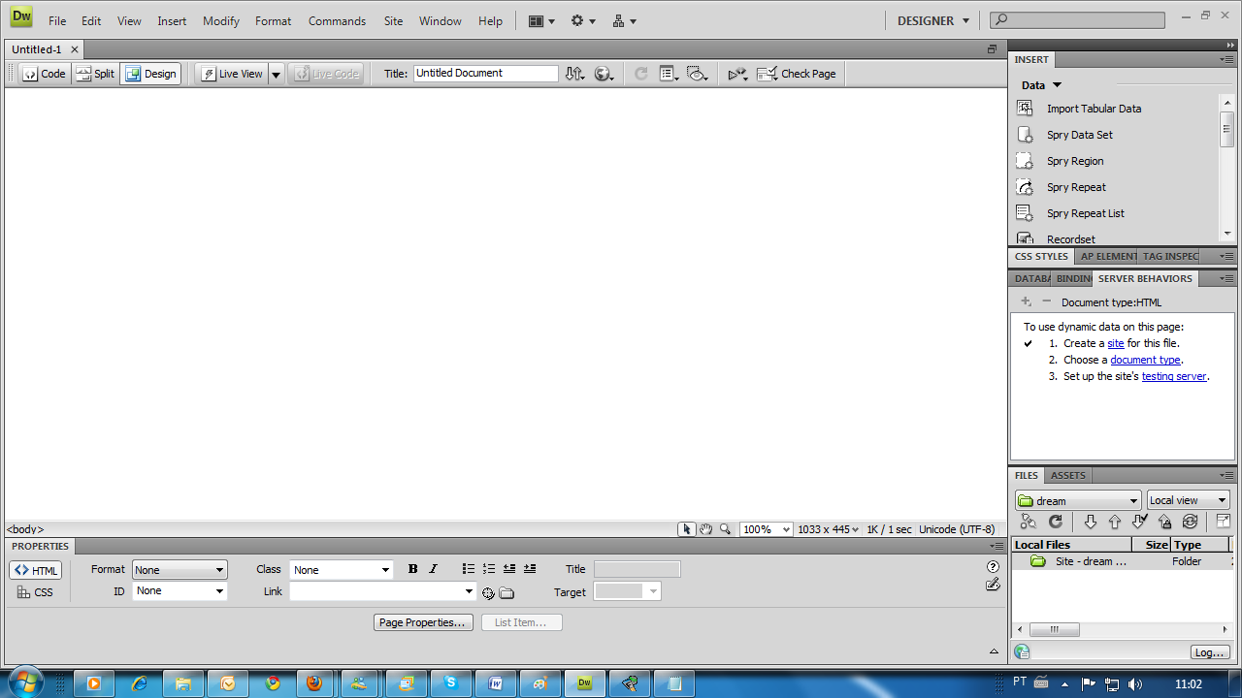Image resolution: width=1242 pixels, height=698 pixels.
Task: Click the Unordered List icon
Action: click(469, 569)
